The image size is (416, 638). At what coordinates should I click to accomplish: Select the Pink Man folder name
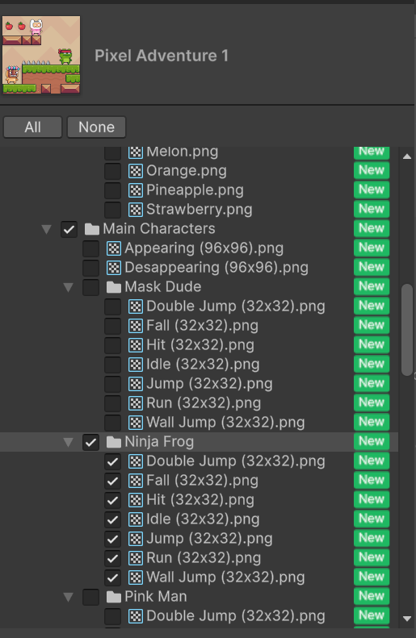[156, 597]
